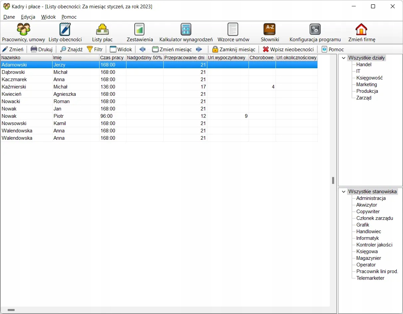This screenshot has width=403, height=314.
Task: Open Zestawienia reports icon
Action: (139, 30)
